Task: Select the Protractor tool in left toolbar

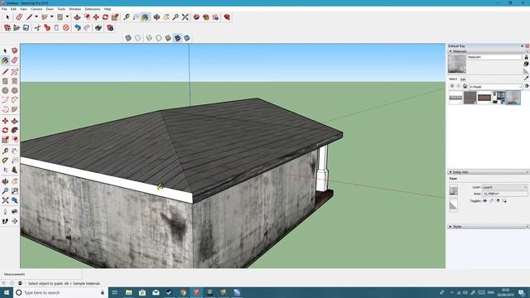Action: coord(5,161)
